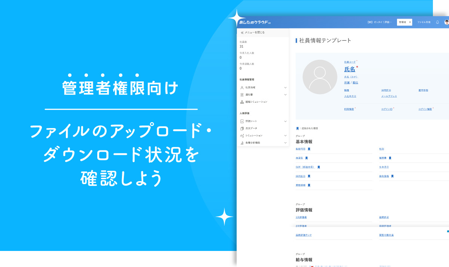The width and height of the screenshot is (449, 267).
Task: Click the 評価シート checkbox icon in sidebar
Action: (242, 121)
